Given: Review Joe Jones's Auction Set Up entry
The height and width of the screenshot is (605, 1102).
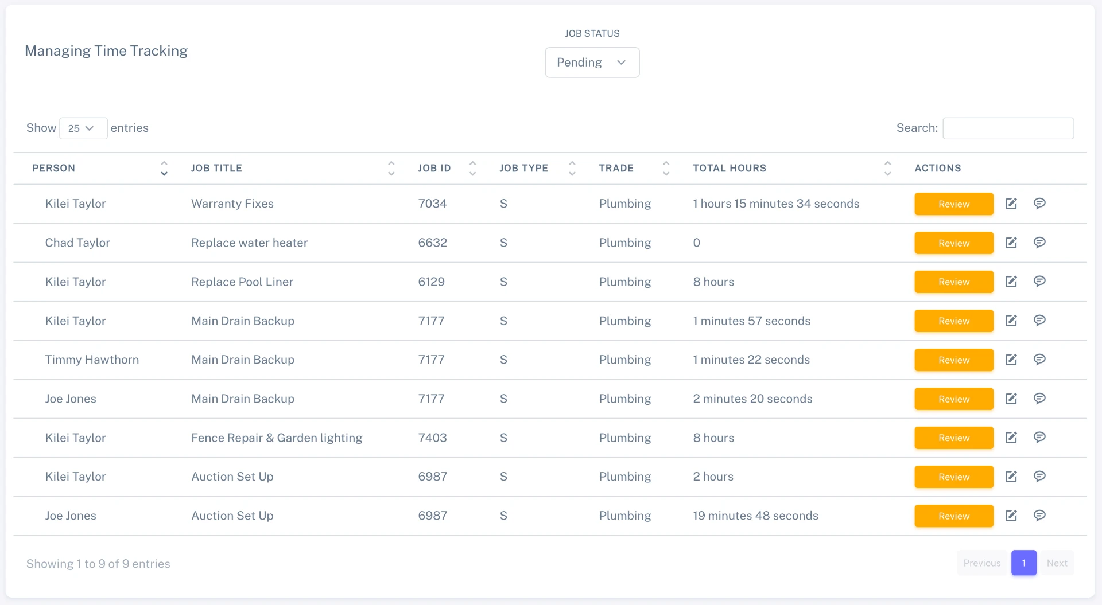Looking at the screenshot, I should [x=953, y=516].
